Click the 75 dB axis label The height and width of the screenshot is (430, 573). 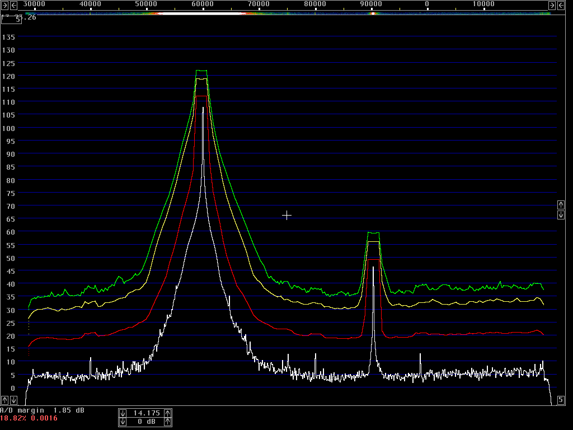(11, 193)
